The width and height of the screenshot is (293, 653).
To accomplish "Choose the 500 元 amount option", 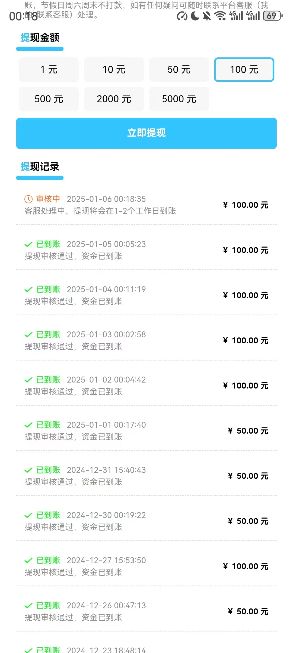I will (49, 99).
